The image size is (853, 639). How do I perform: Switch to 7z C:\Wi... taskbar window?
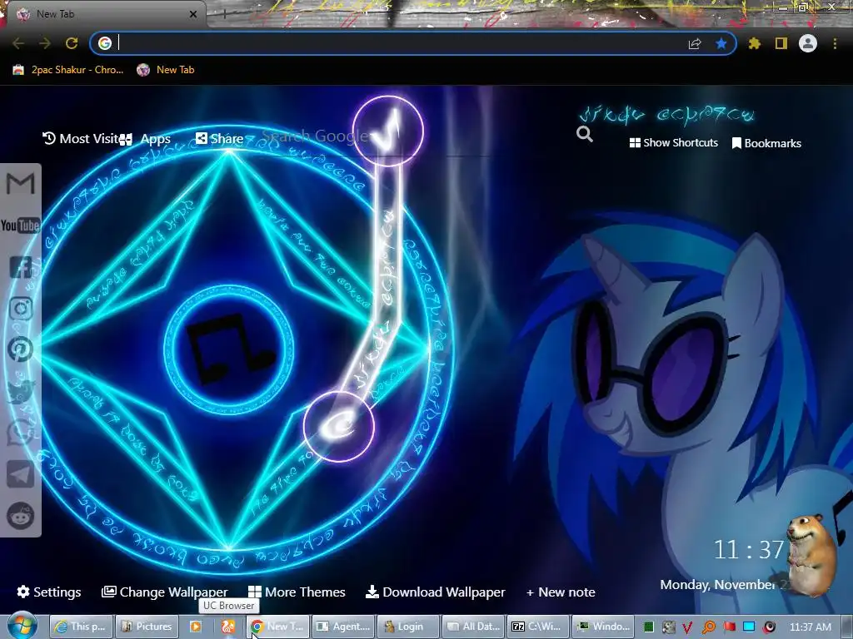538,627
